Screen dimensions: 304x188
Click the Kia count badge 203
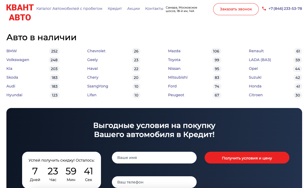(x=54, y=69)
